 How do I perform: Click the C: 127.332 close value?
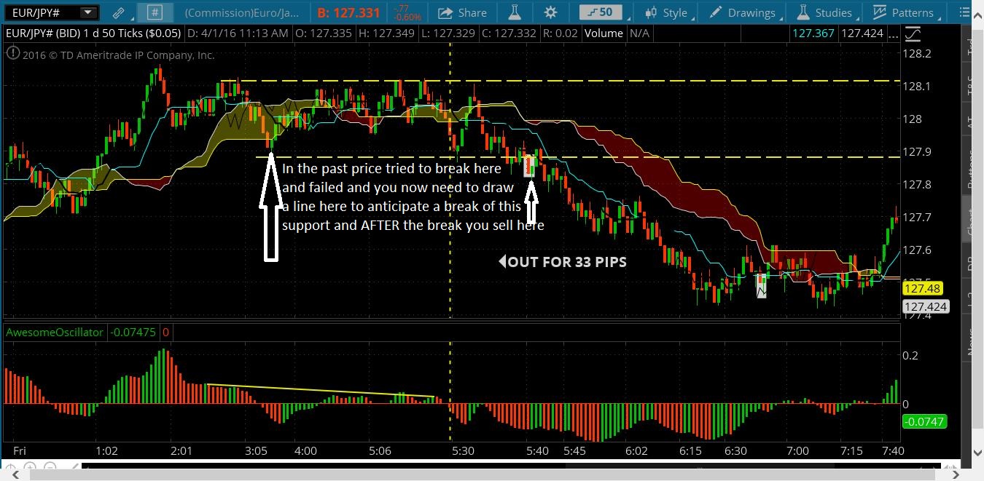coord(508,33)
